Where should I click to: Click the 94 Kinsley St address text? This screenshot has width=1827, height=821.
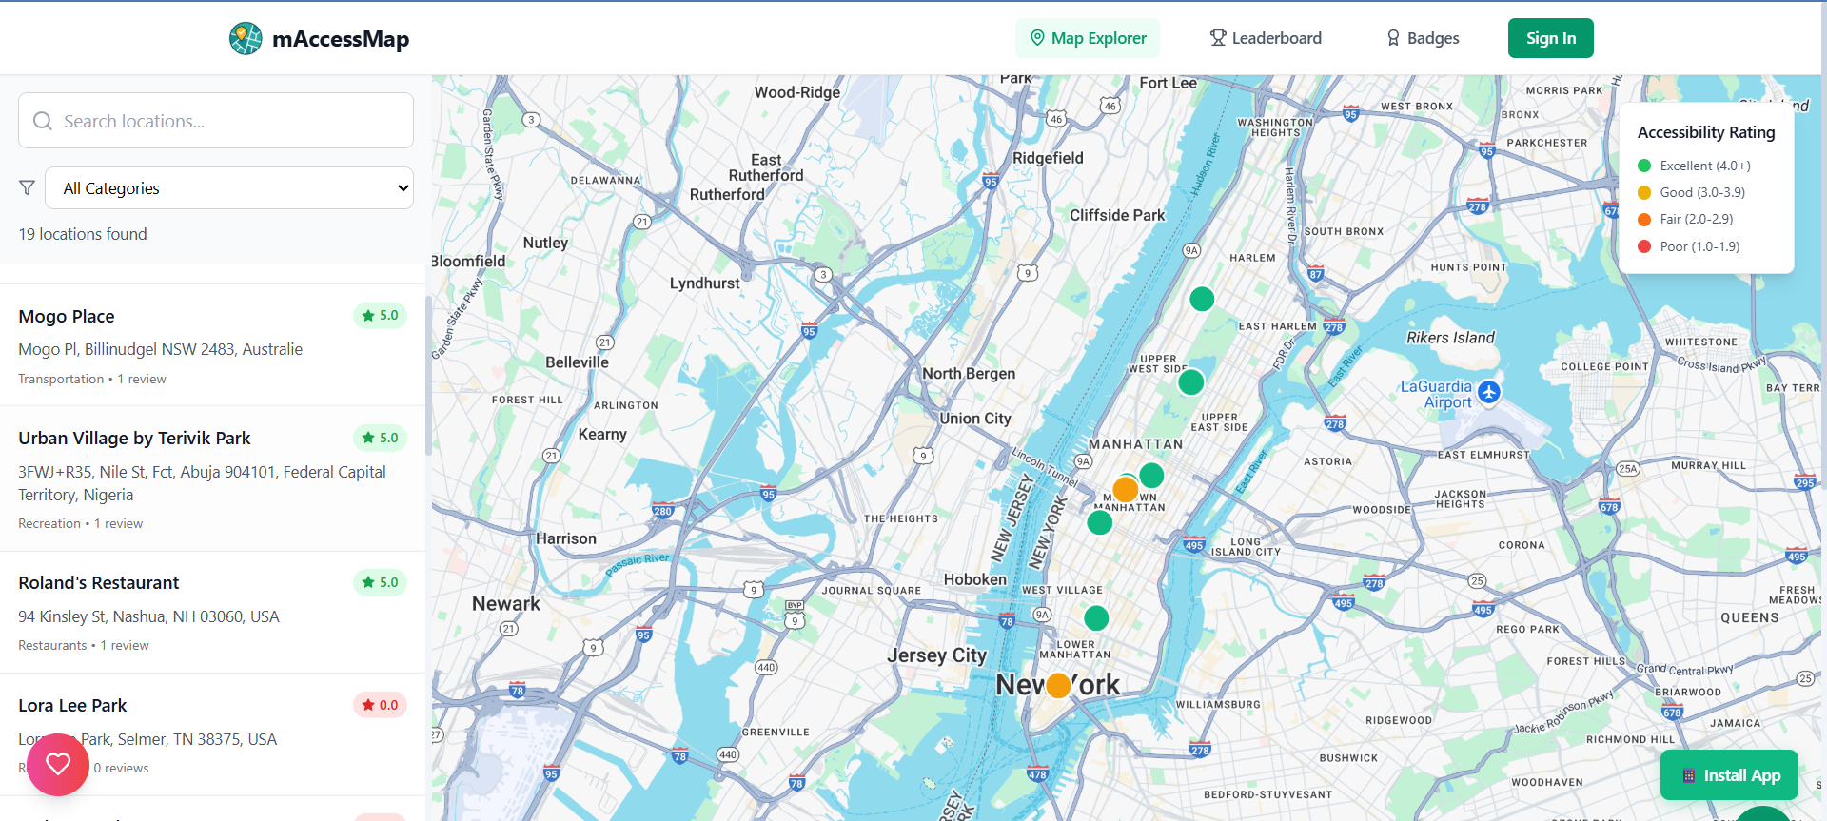tap(148, 616)
